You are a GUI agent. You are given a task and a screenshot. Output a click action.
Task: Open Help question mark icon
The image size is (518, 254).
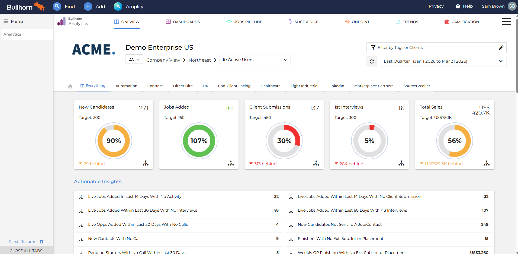(x=458, y=6)
